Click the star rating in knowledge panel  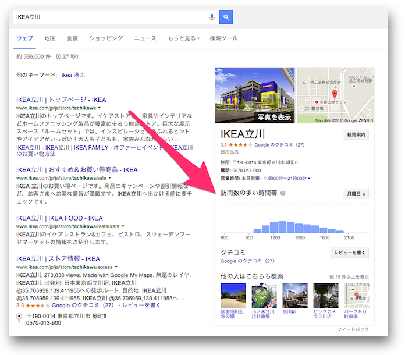[x=240, y=145]
